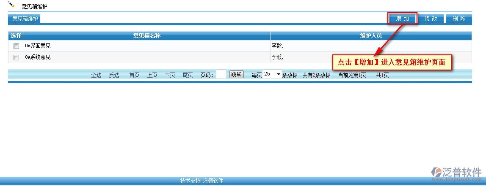
Task: Click the 当前为第1页 status text
Action: click(352, 75)
